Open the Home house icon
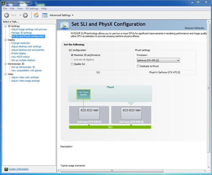Image resolution: width=212 pixels, height=175 pixels. point(36,15)
